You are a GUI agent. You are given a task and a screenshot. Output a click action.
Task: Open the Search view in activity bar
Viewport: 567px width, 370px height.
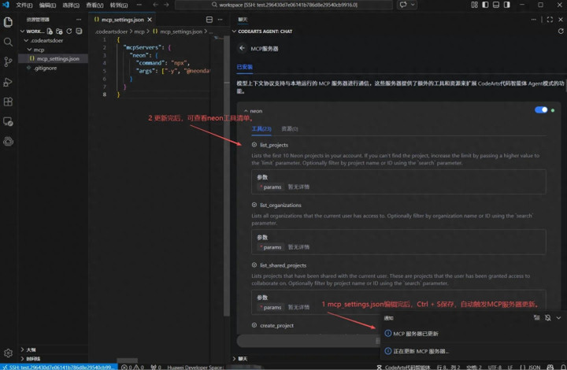tap(8, 42)
